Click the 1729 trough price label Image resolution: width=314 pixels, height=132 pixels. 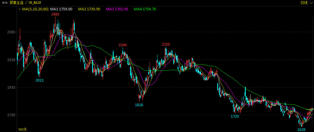coord(235,116)
